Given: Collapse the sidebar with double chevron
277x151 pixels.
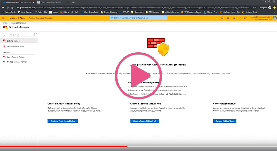Looking at the screenshot, I should tap(36, 33).
